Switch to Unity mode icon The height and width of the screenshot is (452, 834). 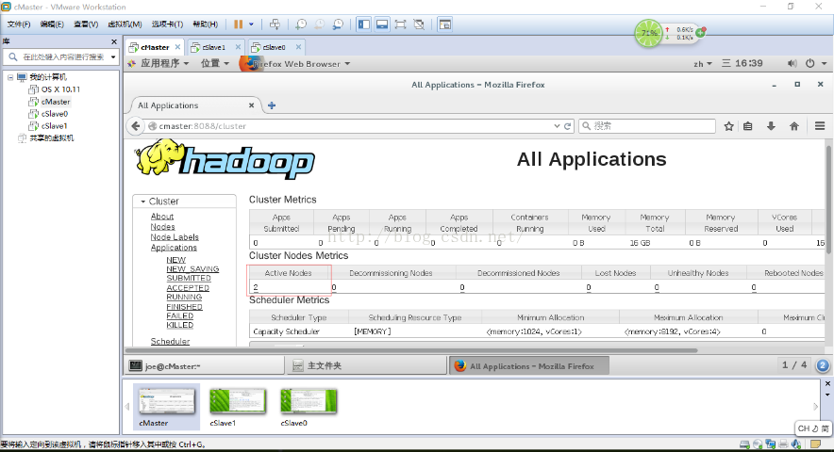click(419, 24)
